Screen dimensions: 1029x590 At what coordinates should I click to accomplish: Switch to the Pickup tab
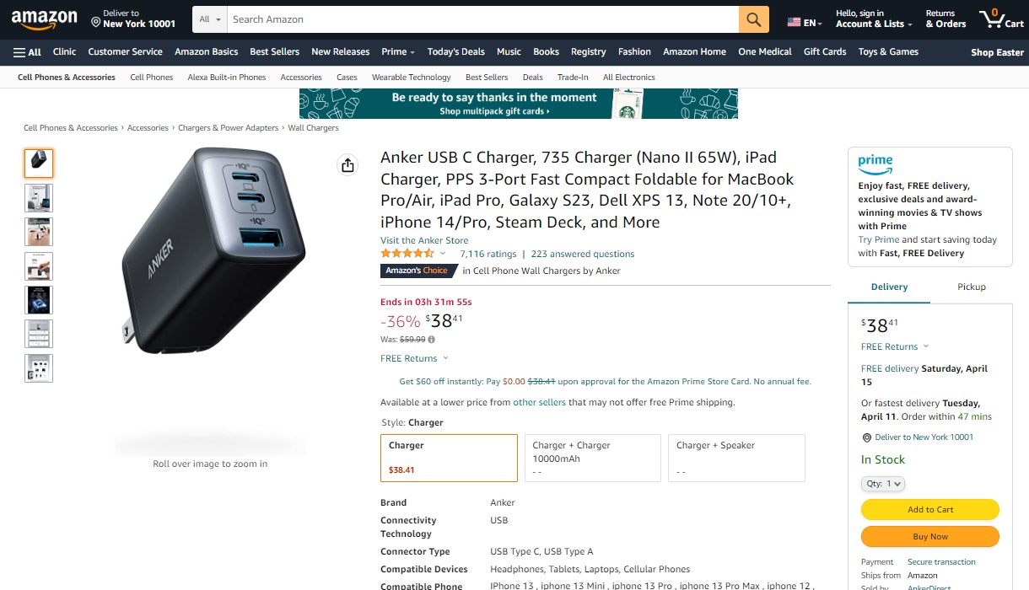pos(972,287)
